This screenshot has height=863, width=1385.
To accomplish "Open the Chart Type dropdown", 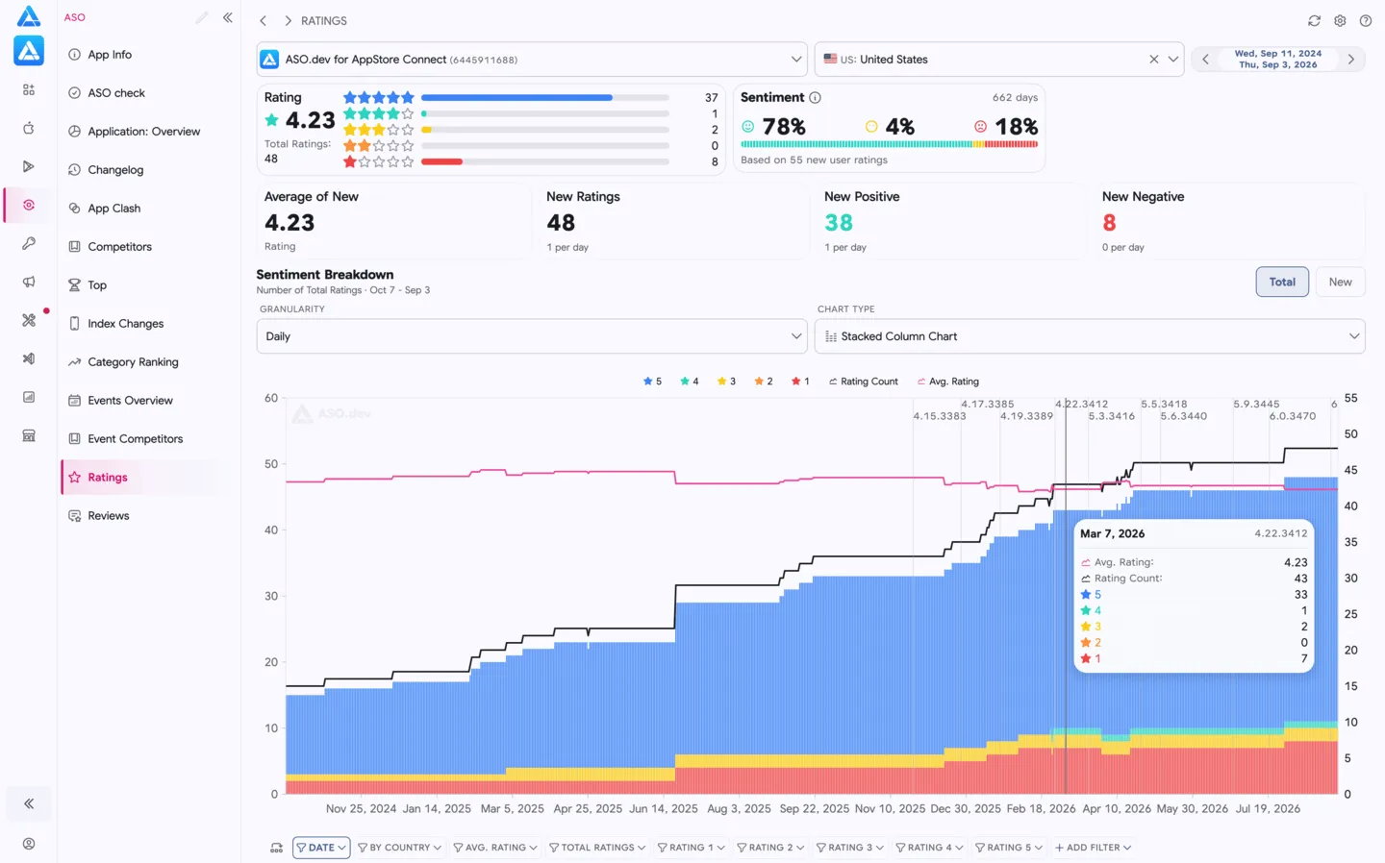I will point(1090,336).
